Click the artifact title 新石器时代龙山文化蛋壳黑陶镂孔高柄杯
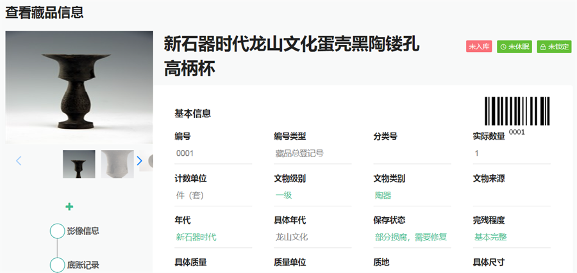The height and width of the screenshot is (273, 577). [292, 56]
